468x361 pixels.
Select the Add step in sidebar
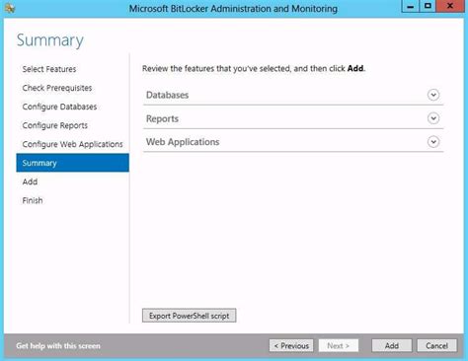30,181
